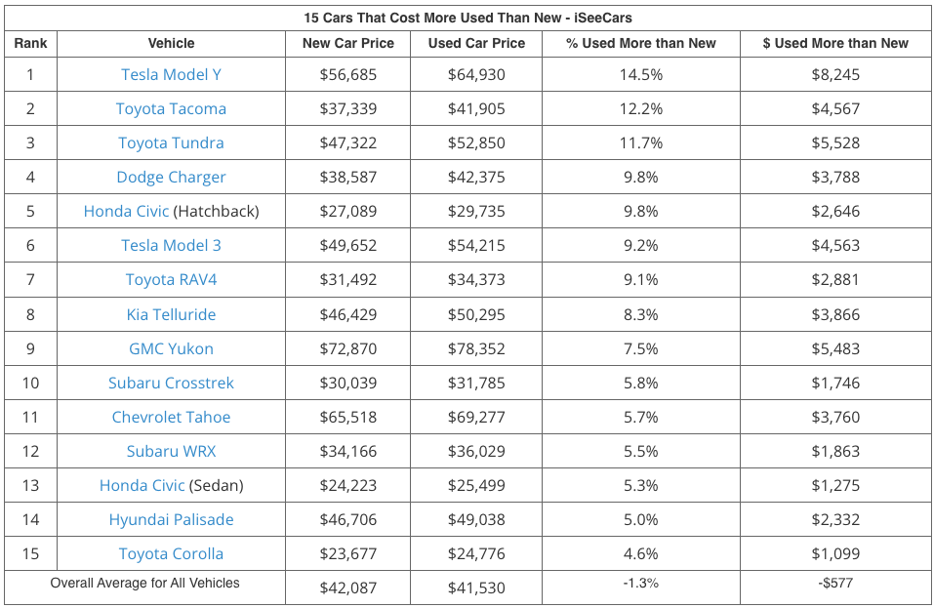This screenshot has height=608, width=934.
Task: Select the Hyundai Palisade link
Action: [171, 519]
